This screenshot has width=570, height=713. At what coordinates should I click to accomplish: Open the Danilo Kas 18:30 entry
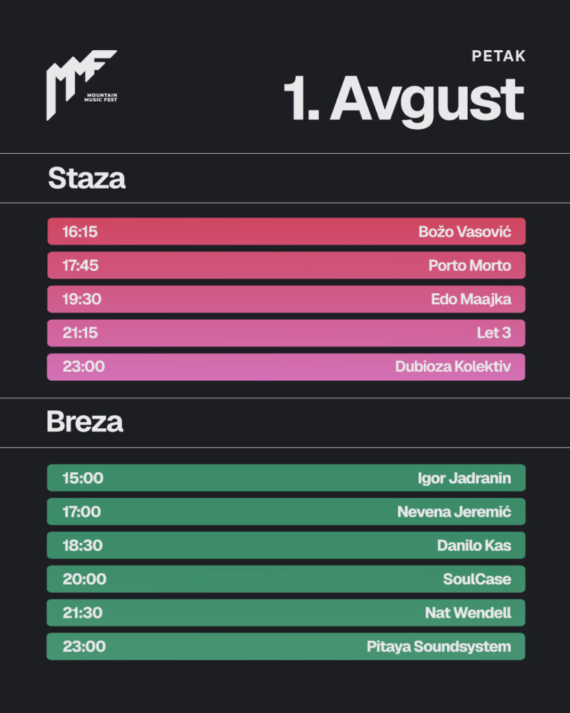[285, 545]
